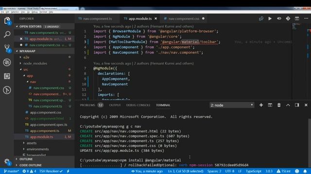Viewport: 311px width, 174px height.
Task: Open the Explorer view in the activity bar
Action: (x=7, y=20)
